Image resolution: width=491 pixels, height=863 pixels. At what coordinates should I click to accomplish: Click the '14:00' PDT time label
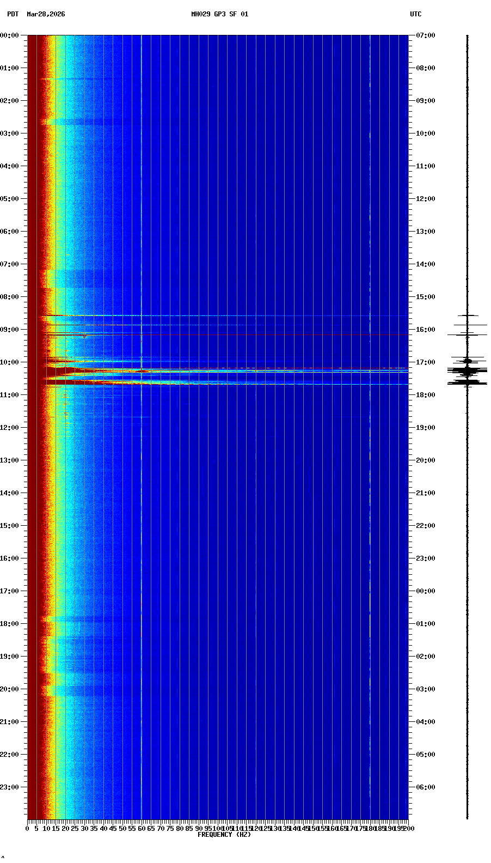pyautogui.click(x=9, y=493)
